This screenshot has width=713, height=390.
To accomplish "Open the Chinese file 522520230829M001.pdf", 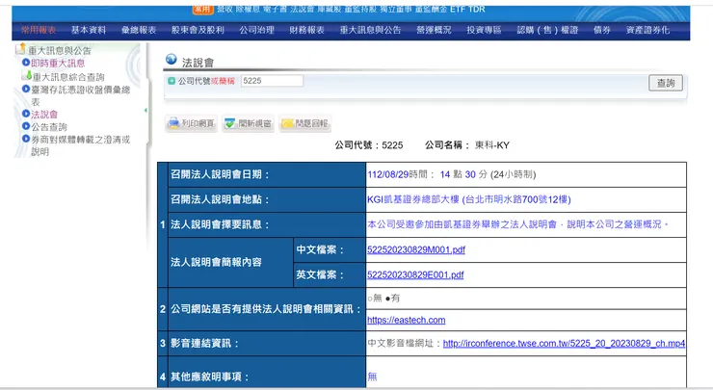I will click(416, 249).
